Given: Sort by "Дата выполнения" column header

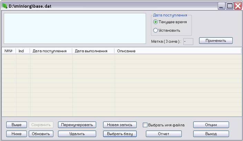Looking at the screenshot, I should 93,51.
